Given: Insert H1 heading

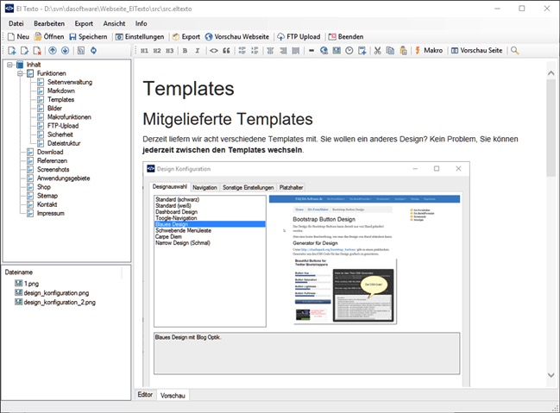Looking at the screenshot, I should (x=144, y=51).
